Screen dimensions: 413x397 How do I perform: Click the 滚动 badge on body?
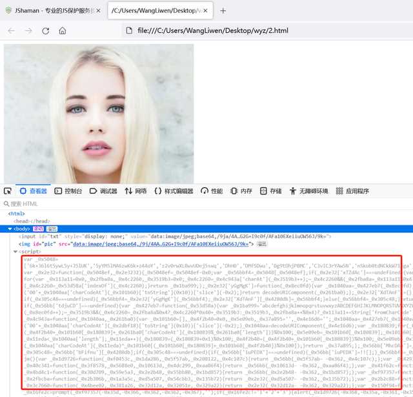[x=38, y=229]
